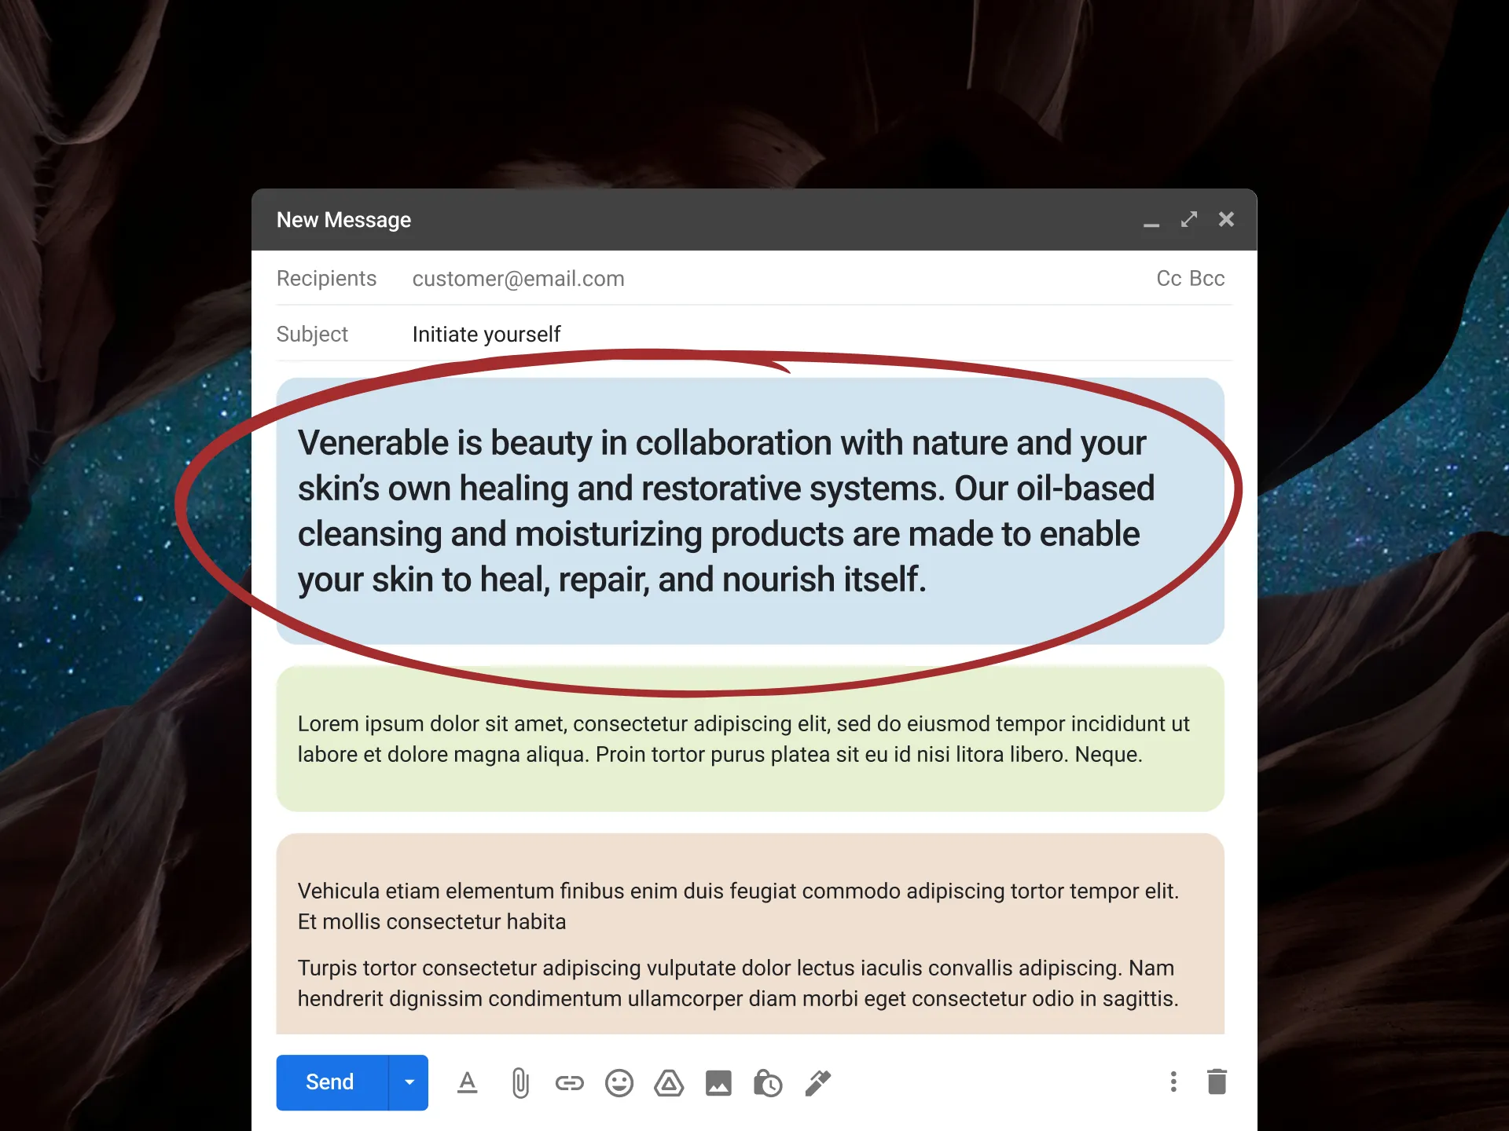Select the recipient address customer@email.com
The height and width of the screenshot is (1131, 1509).
coord(519,279)
